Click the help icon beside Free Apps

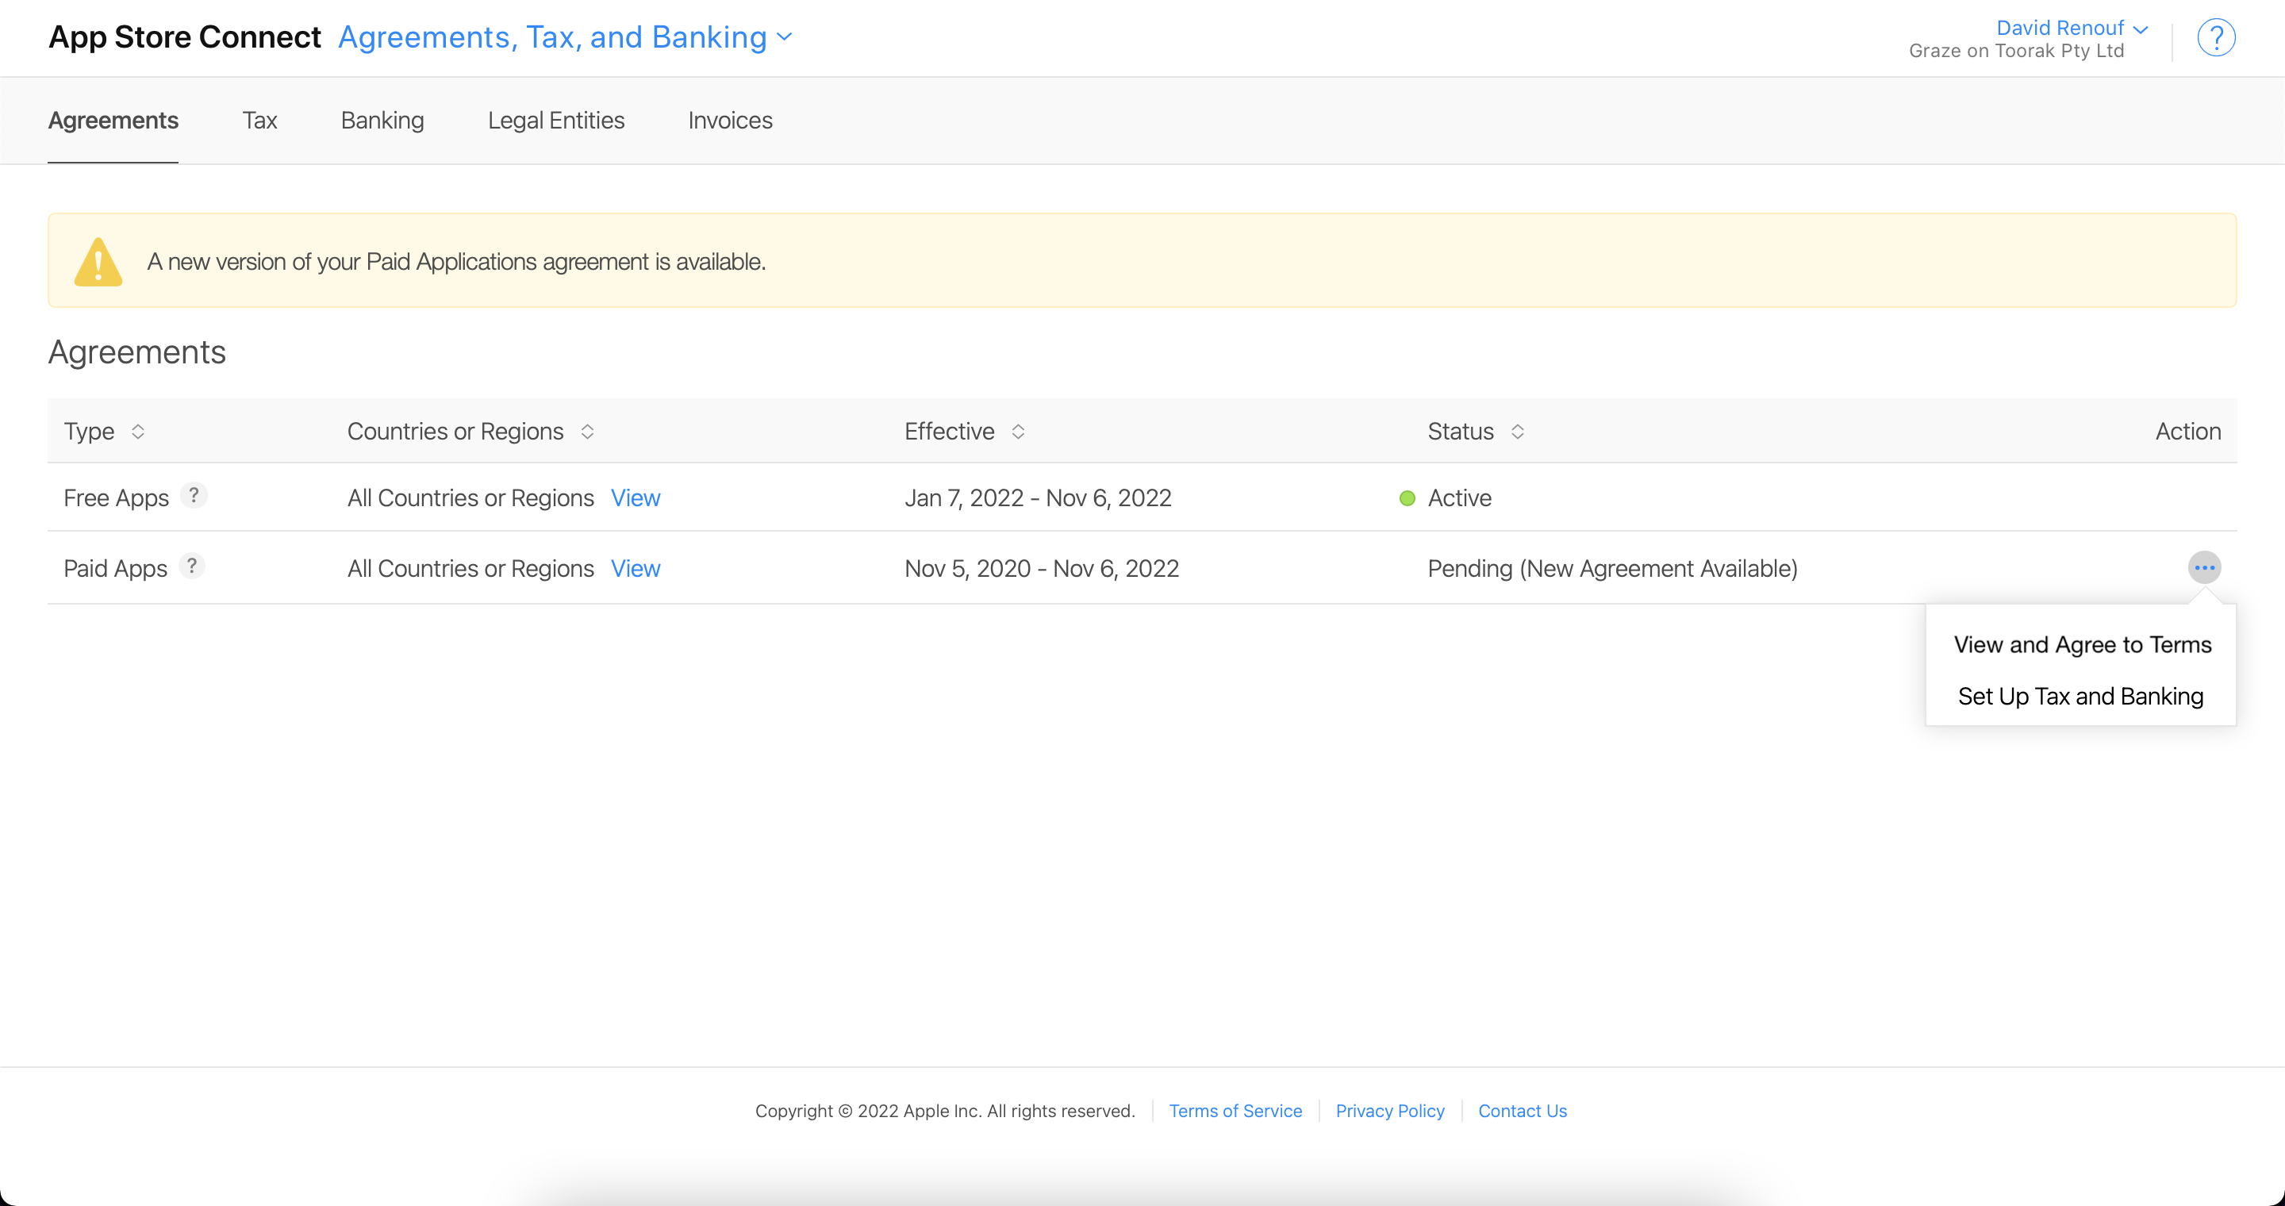click(x=194, y=495)
